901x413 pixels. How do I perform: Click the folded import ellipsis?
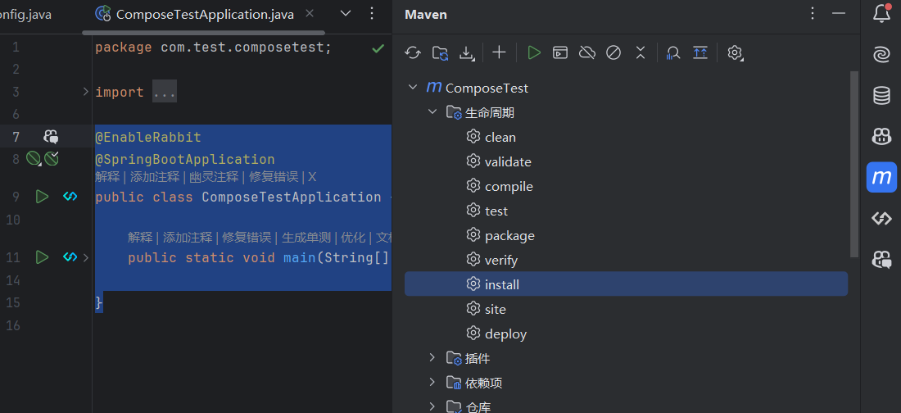(x=165, y=92)
